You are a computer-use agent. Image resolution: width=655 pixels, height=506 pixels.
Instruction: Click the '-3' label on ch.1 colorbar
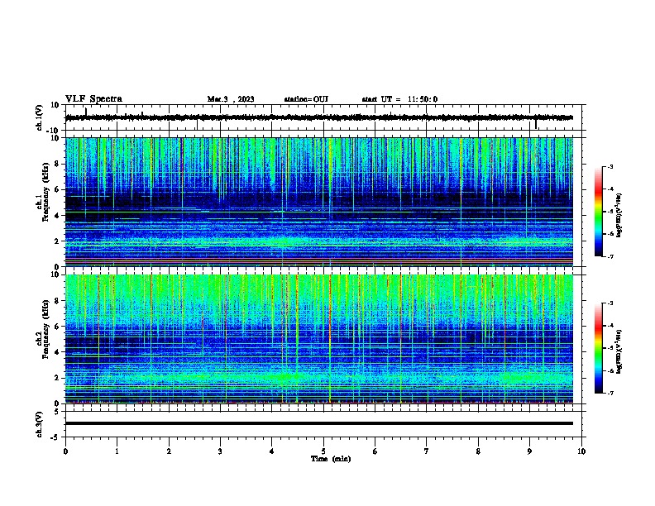(x=610, y=167)
